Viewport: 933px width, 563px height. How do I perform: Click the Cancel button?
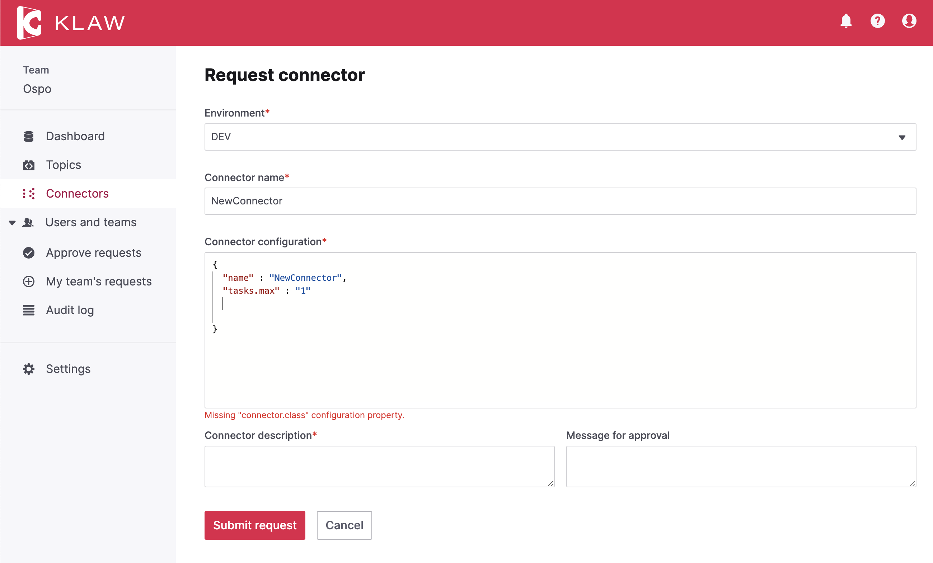tap(344, 525)
